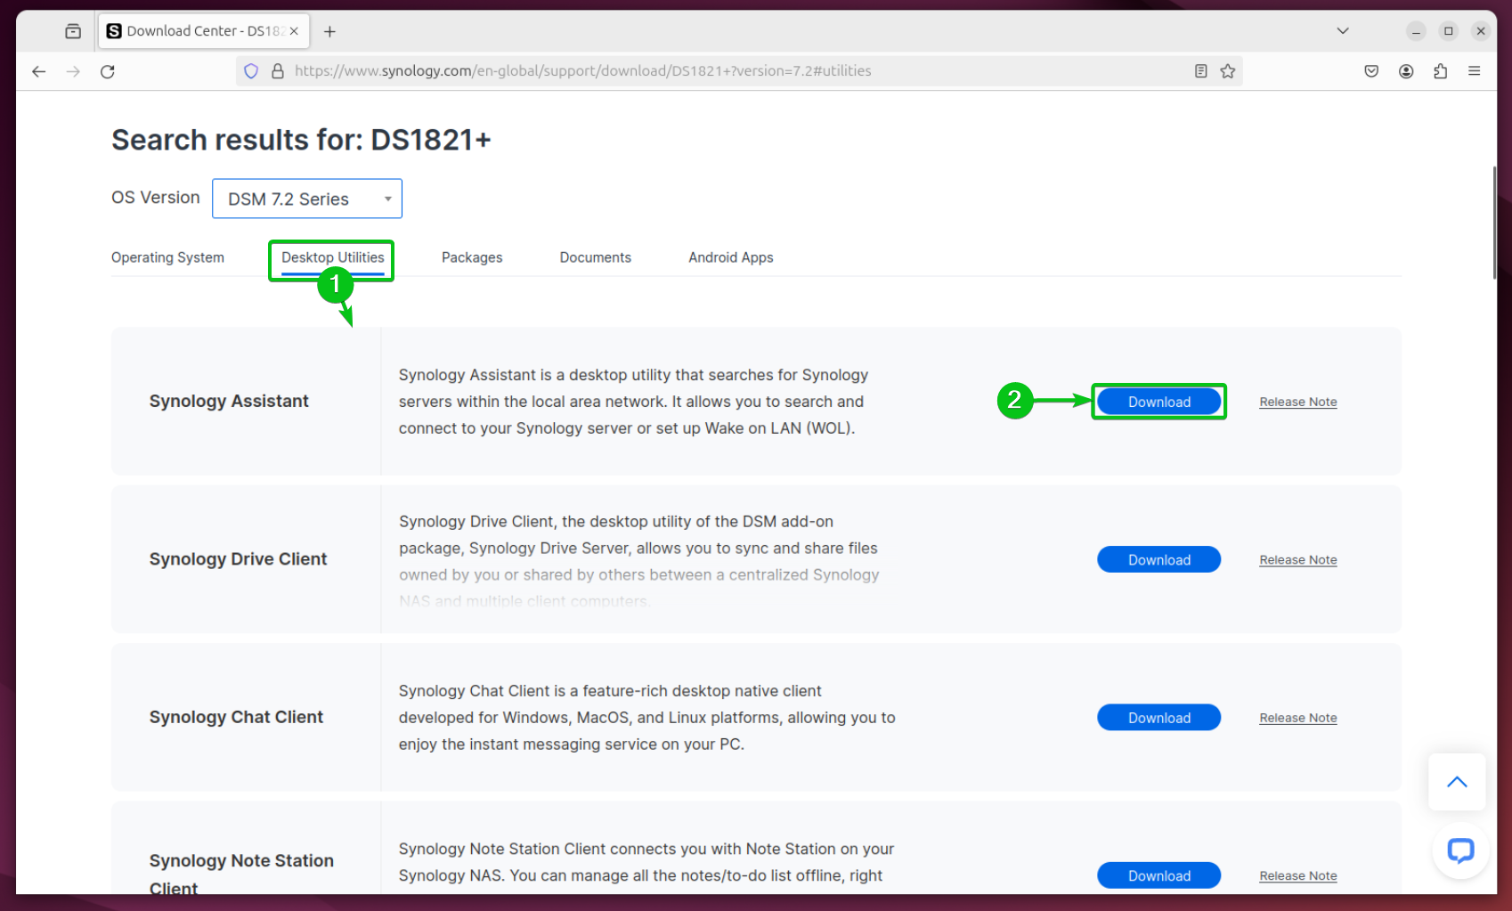Screen dimensions: 1512x911
Task: Open the chat support bubble icon
Action: [1460, 850]
